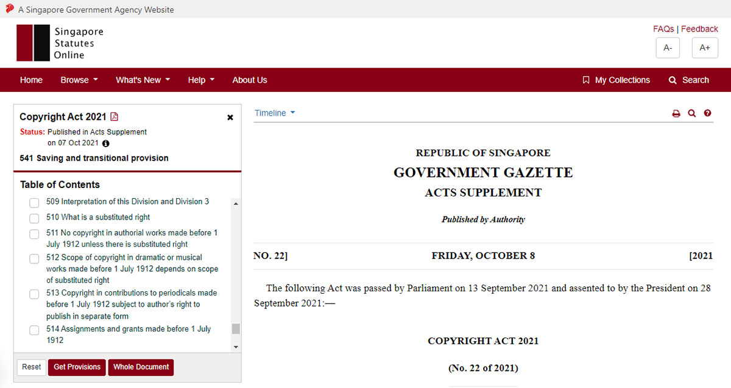Open section 512 Scope of copyright entry
The image size is (731, 388).
click(132, 269)
